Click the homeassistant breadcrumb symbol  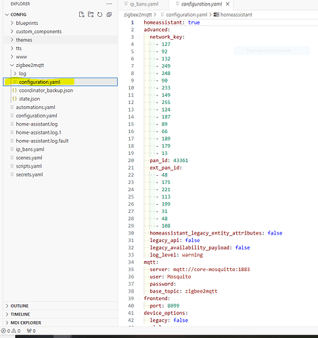(236, 15)
